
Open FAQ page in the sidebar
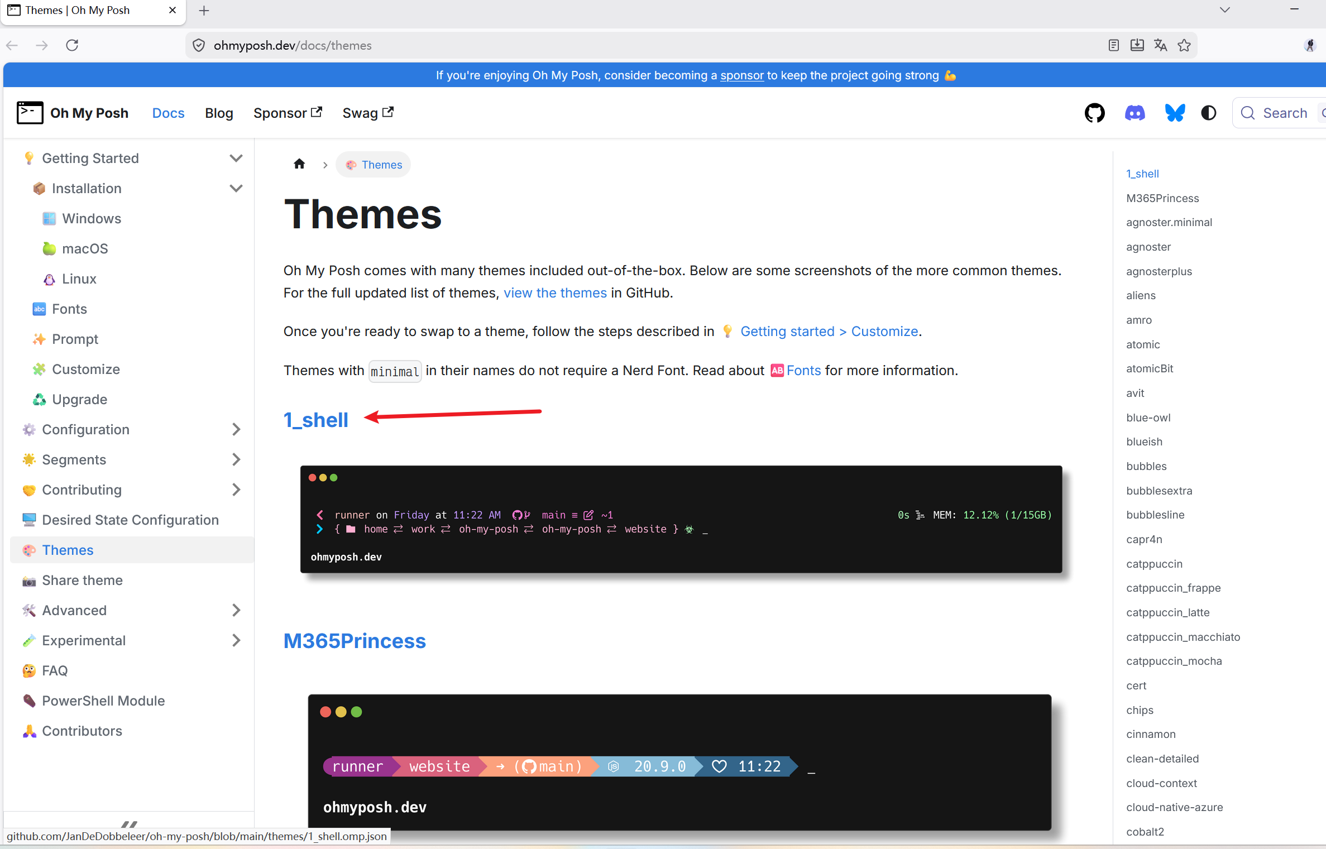coord(55,671)
